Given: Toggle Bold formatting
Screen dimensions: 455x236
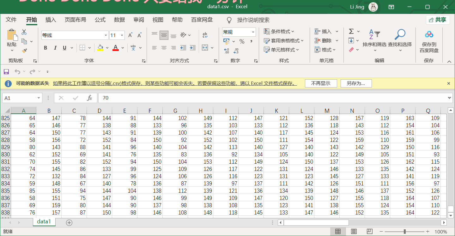Looking at the screenshot, I should [45, 48].
